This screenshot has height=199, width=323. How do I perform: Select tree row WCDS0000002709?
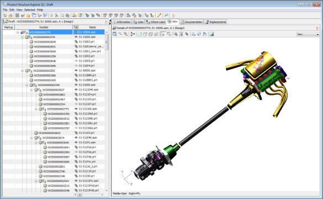pos(59,114)
